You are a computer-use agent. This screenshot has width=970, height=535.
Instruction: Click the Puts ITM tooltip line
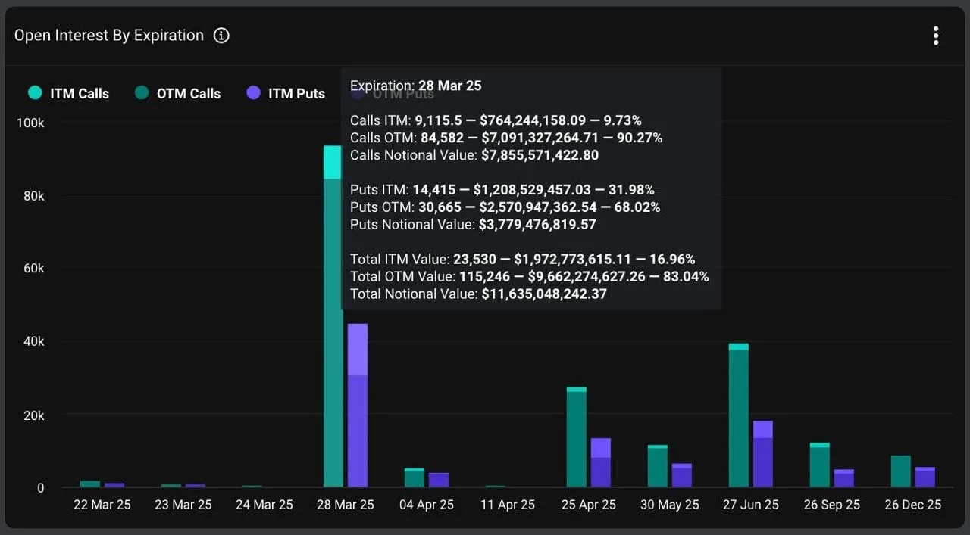click(x=502, y=190)
